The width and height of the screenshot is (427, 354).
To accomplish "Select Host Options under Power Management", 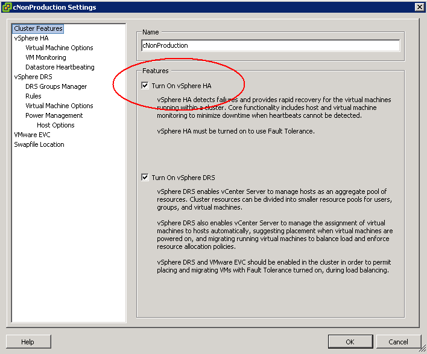I will click(x=55, y=125).
